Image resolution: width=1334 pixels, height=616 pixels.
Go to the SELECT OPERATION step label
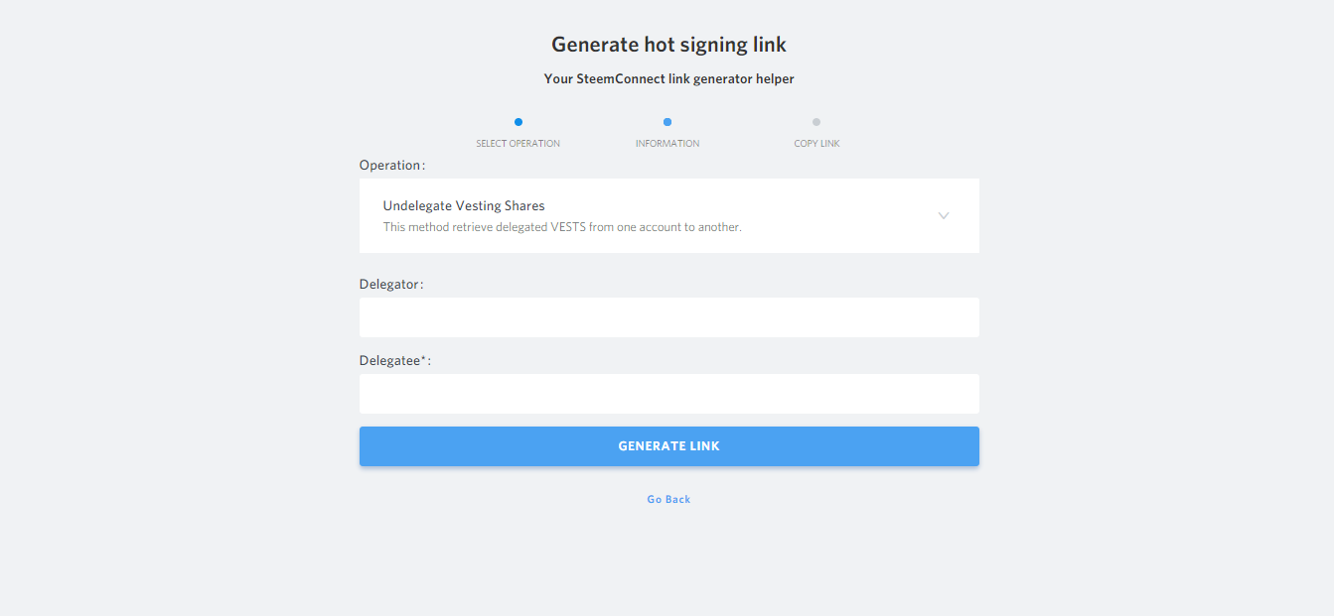[x=518, y=144]
